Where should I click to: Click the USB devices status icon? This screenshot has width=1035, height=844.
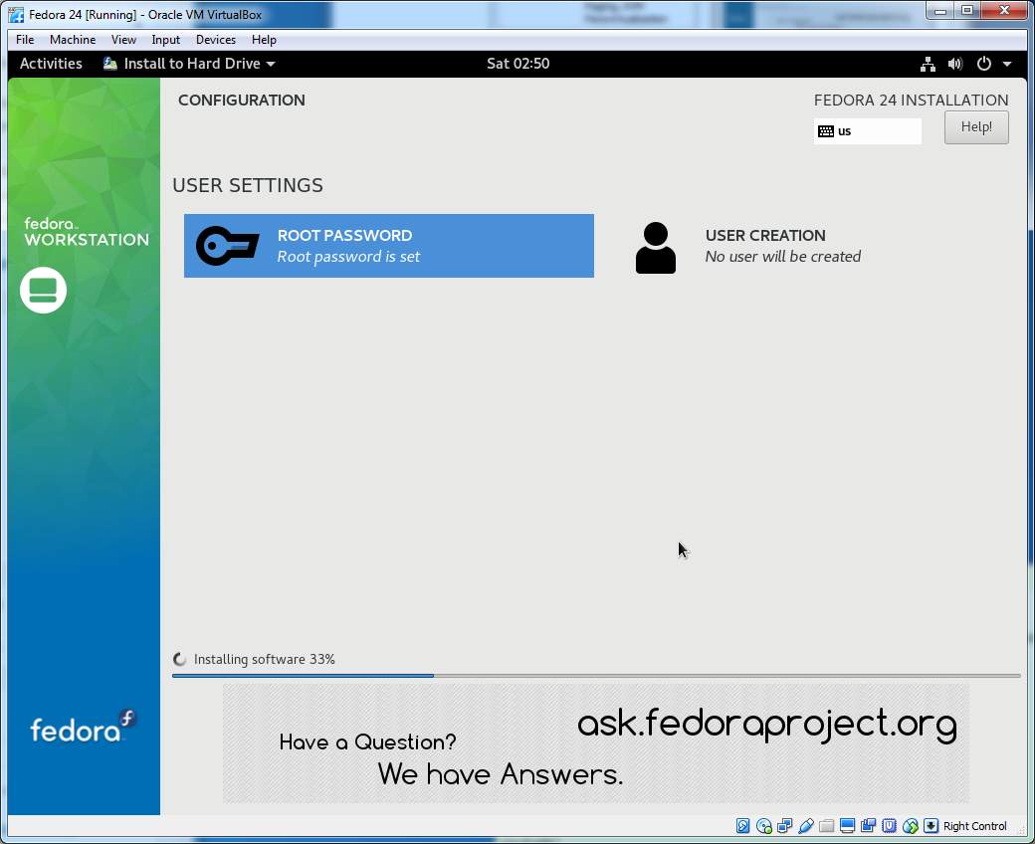tap(806, 825)
